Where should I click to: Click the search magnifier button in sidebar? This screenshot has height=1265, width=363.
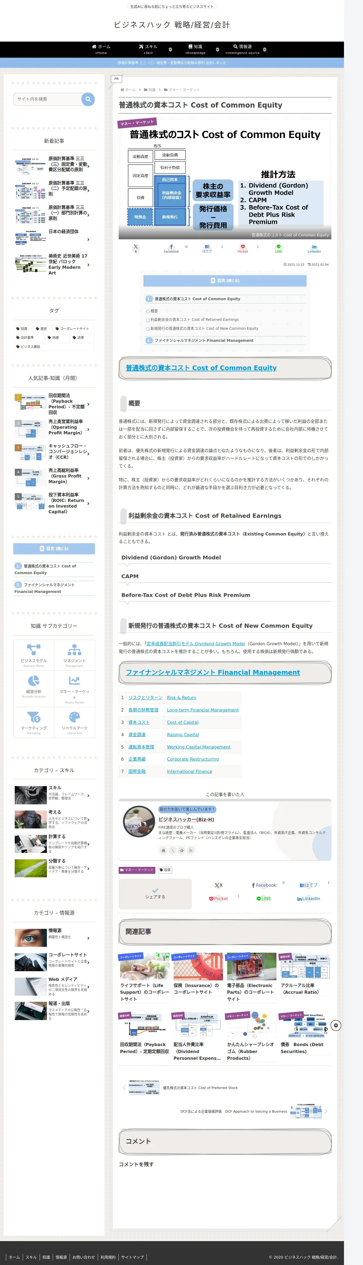[x=88, y=99]
